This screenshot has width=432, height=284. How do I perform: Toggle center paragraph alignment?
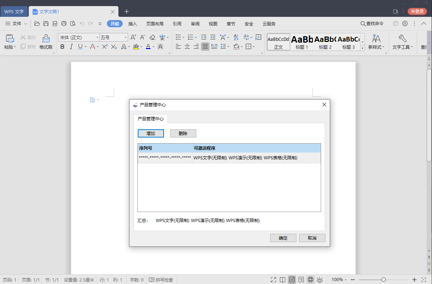(x=187, y=47)
